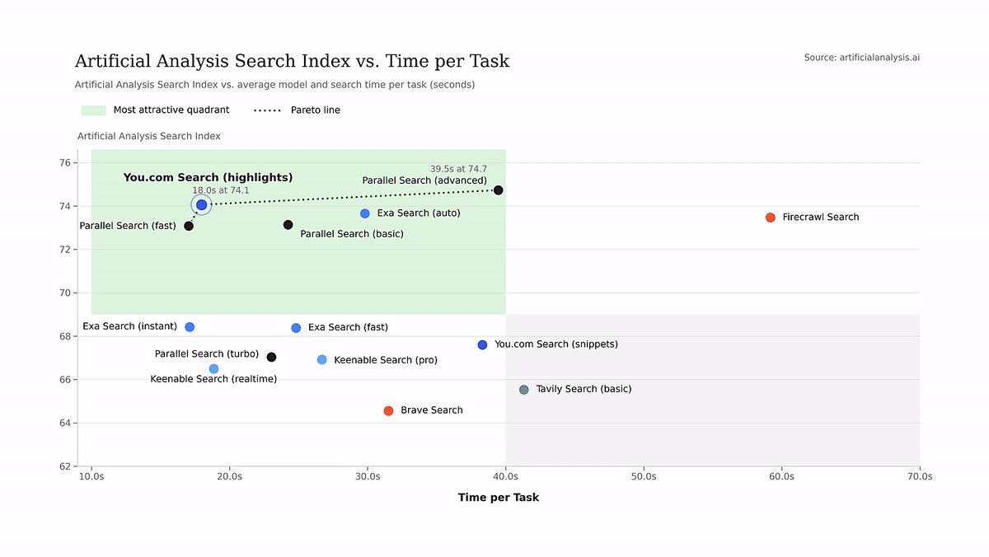Click the 66 y-axis tick label

click(65, 380)
